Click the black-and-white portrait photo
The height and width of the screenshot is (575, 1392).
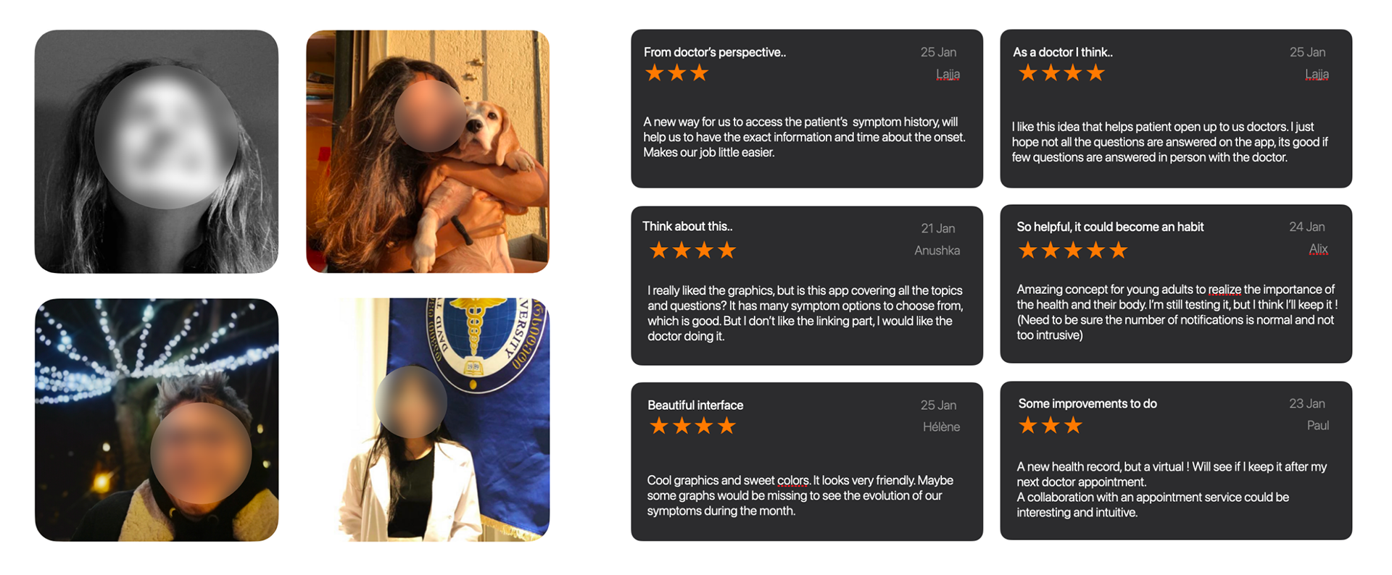pyautogui.click(x=157, y=151)
